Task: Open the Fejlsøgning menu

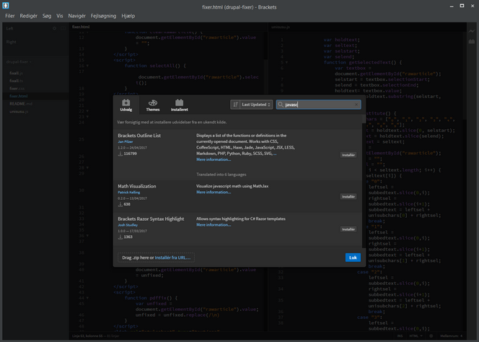Action: click(x=104, y=16)
